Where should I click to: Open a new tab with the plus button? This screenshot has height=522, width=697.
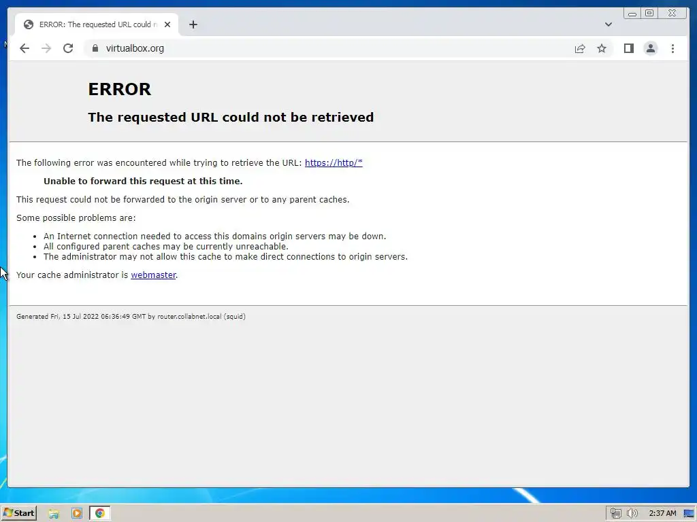[193, 24]
